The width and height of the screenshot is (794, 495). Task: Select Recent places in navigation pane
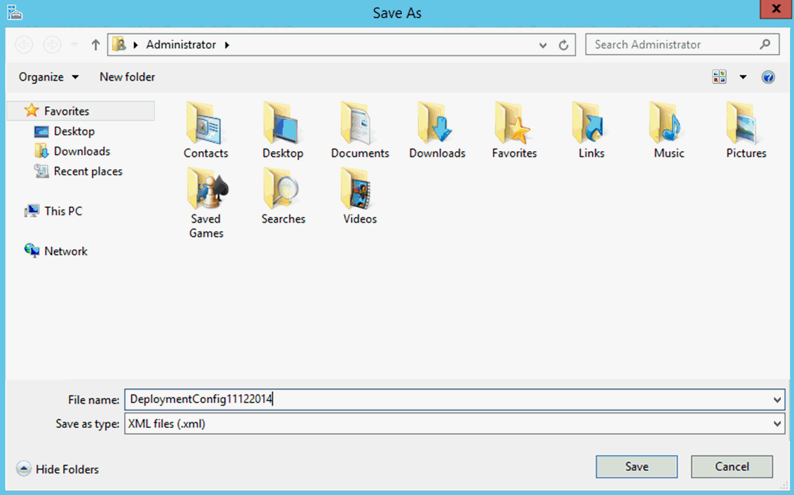(x=78, y=171)
